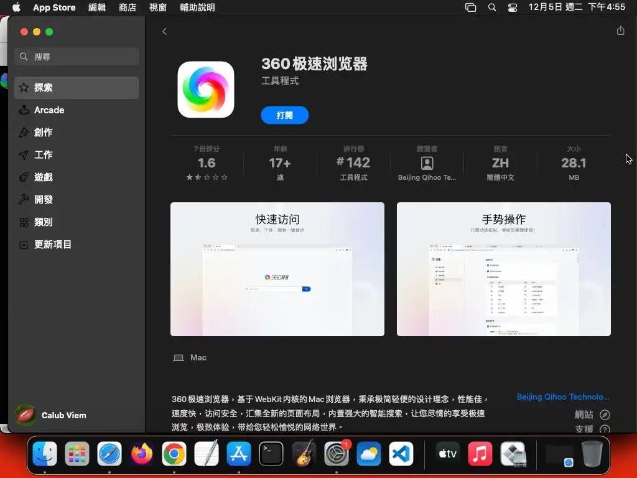Click the 28.1 MB size stat
This screenshot has height=478, width=637.
click(x=574, y=163)
